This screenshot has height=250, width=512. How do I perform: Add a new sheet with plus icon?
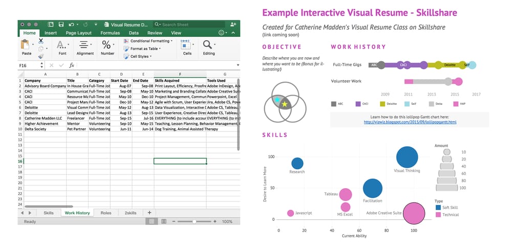point(150,213)
